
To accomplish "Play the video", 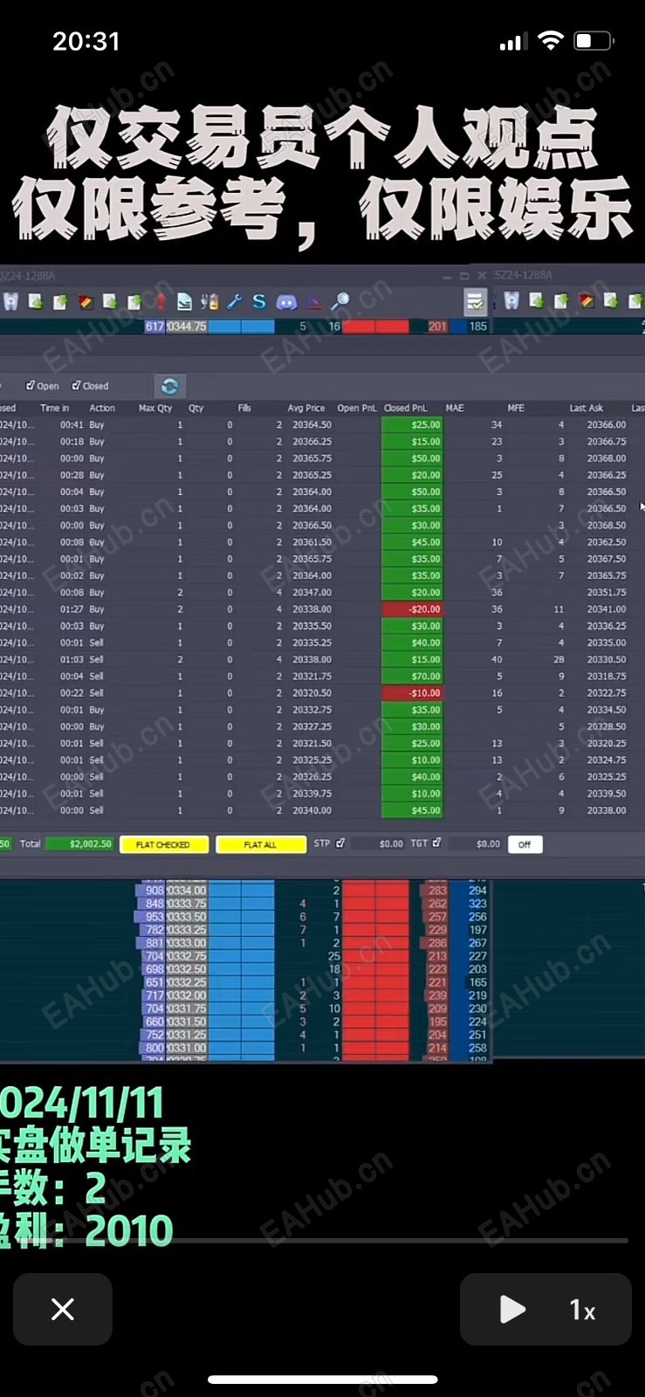I will (512, 1309).
